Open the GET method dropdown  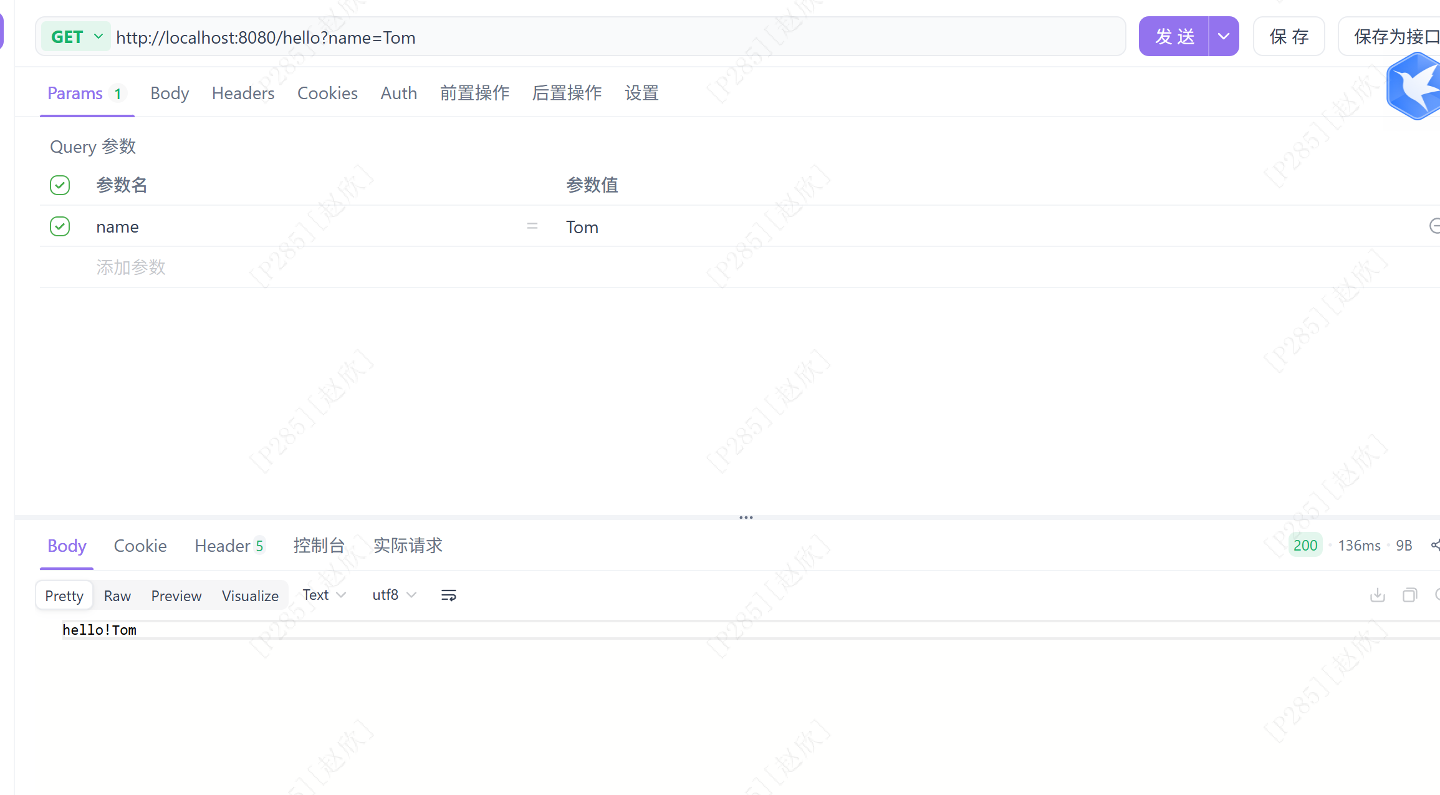(x=76, y=37)
